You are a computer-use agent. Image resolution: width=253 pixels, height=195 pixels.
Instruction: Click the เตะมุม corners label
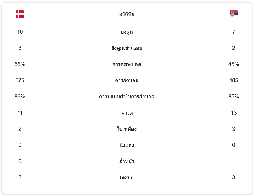[127, 178]
